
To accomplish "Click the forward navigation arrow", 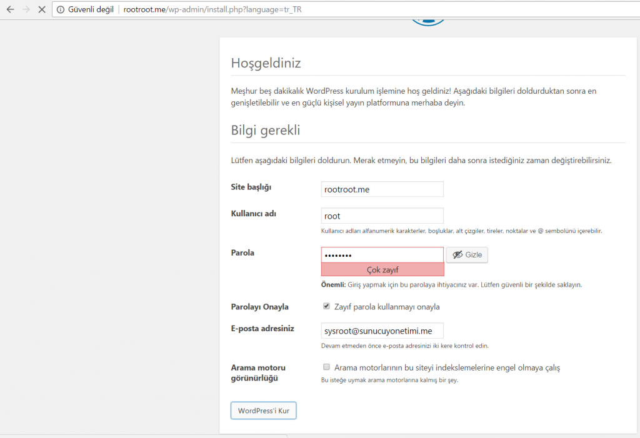I will coord(26,9).
